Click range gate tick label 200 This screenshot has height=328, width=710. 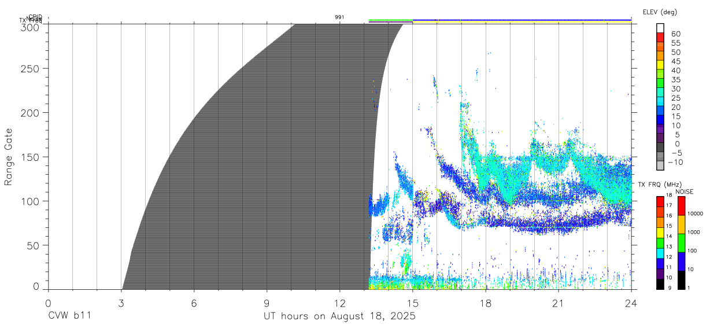coord(29,113)
